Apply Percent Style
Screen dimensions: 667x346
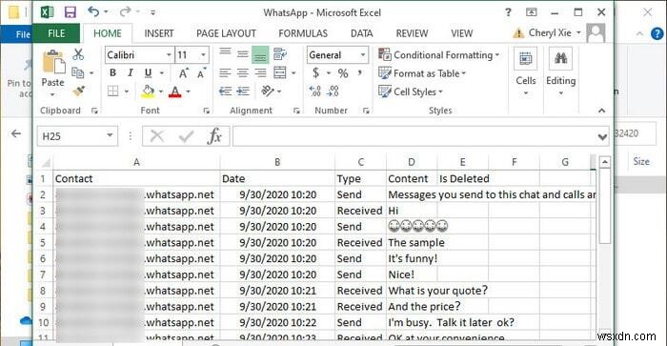[x=343, y=73]
